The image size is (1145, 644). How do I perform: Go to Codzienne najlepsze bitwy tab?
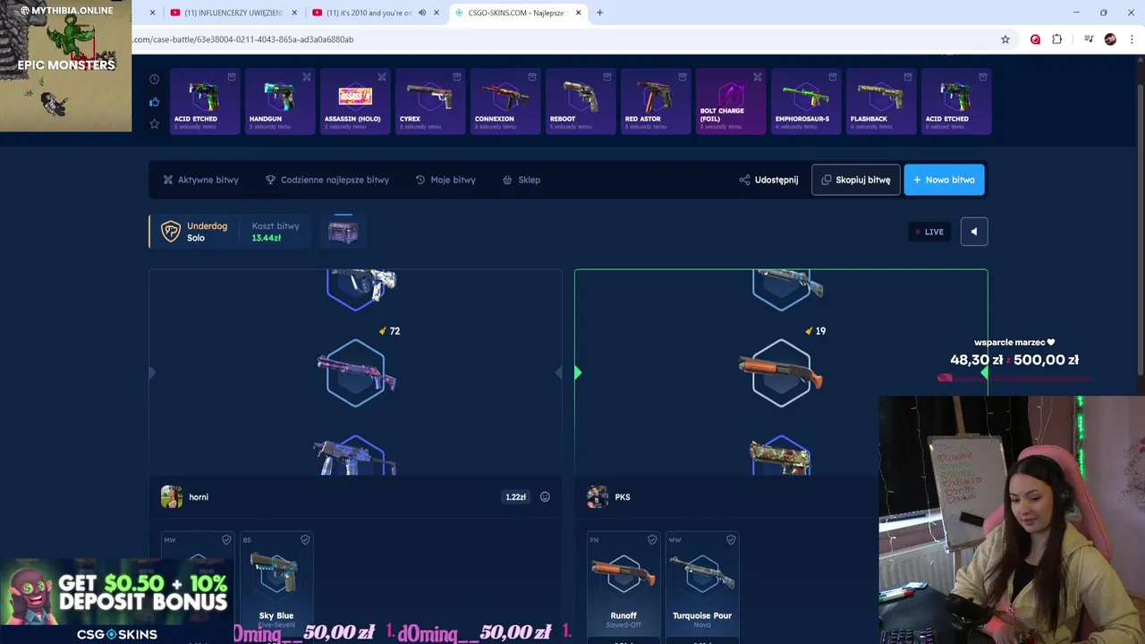[327, 180]
